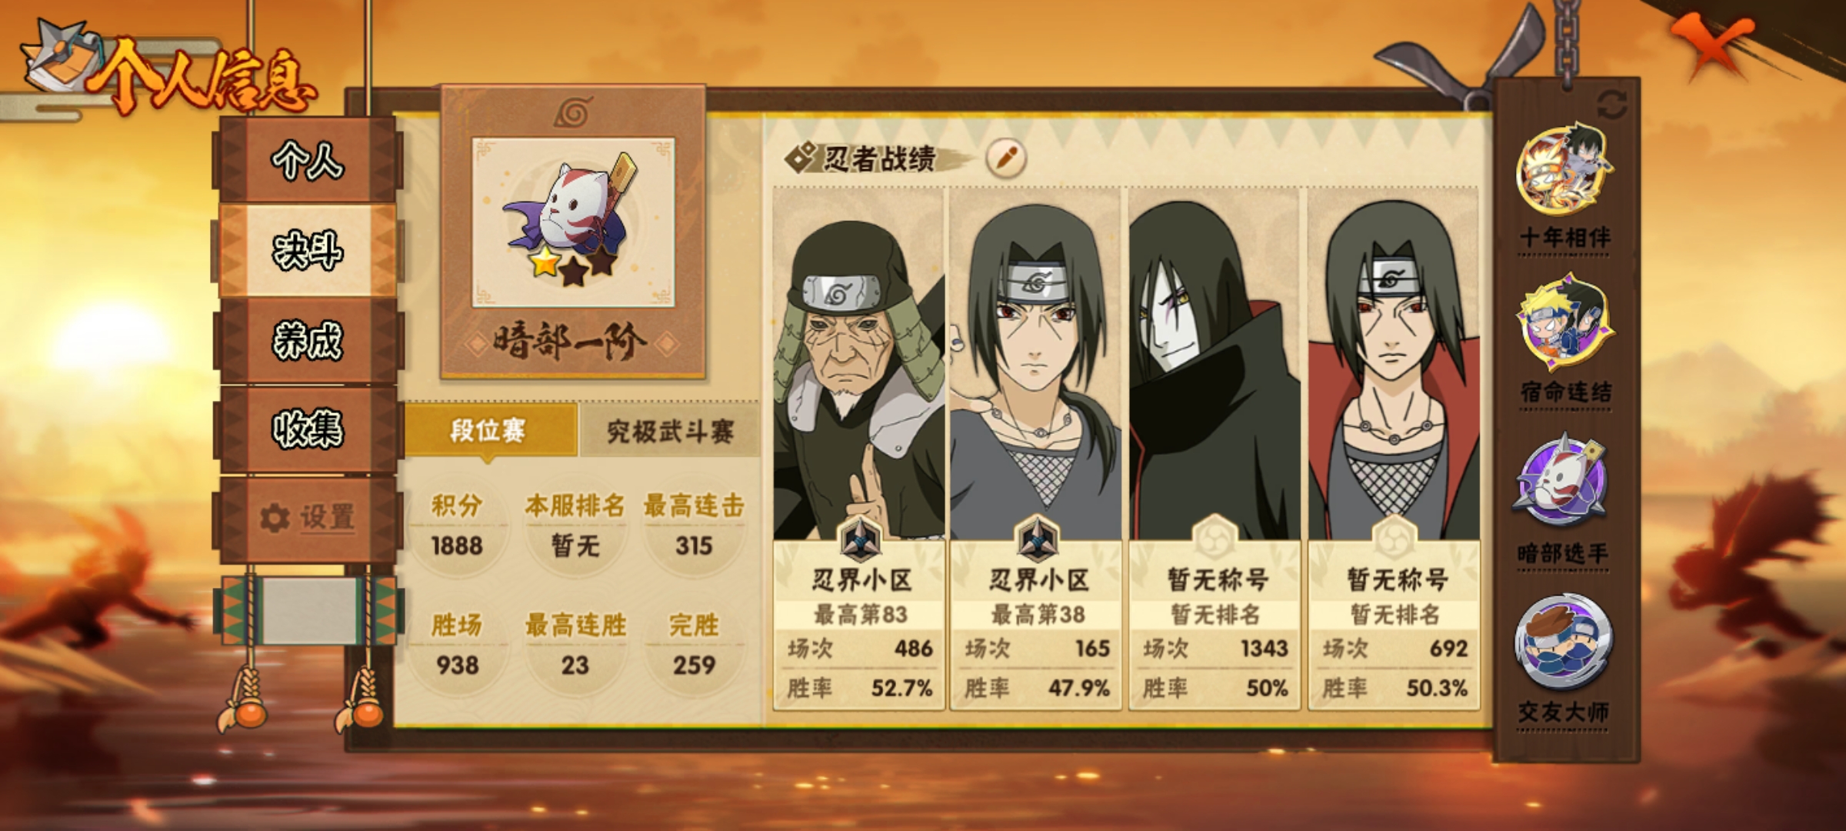Click the refresh arrows icon on wooden board

(x=1611, y=105)
